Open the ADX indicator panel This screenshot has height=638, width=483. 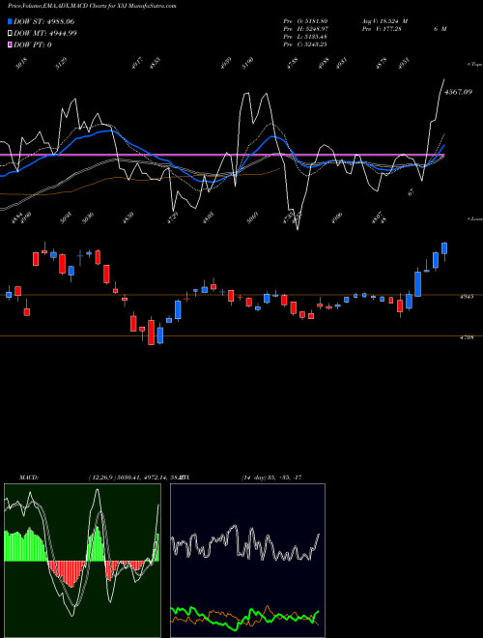(x=247, y=561)
